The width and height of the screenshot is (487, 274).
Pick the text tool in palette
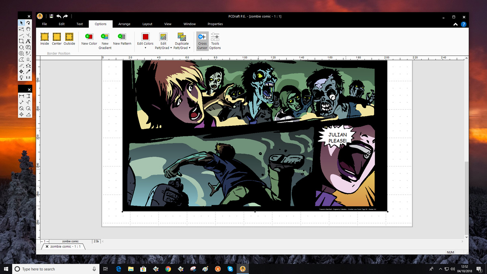(28, 41)
